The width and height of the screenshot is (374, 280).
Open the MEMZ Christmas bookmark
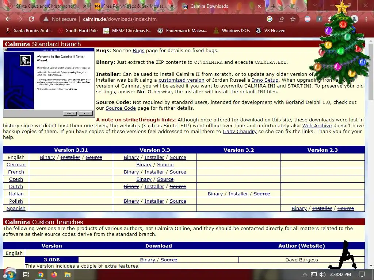coord(127,31)
